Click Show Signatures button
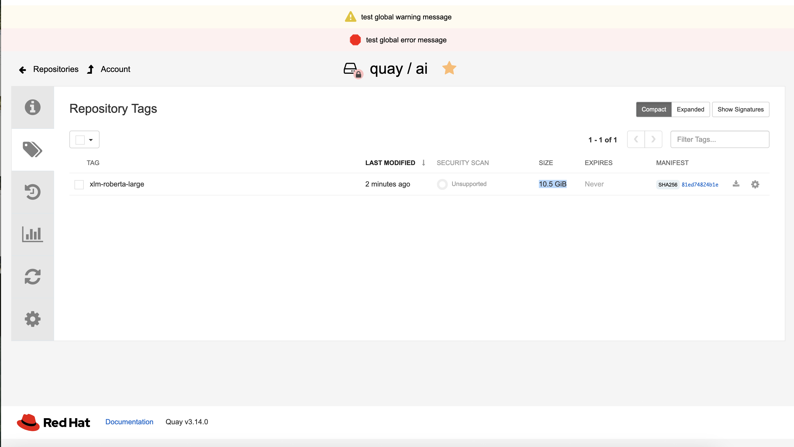This screenshot has height=447, width=794. pyautogui.click(x=740, y=109)
